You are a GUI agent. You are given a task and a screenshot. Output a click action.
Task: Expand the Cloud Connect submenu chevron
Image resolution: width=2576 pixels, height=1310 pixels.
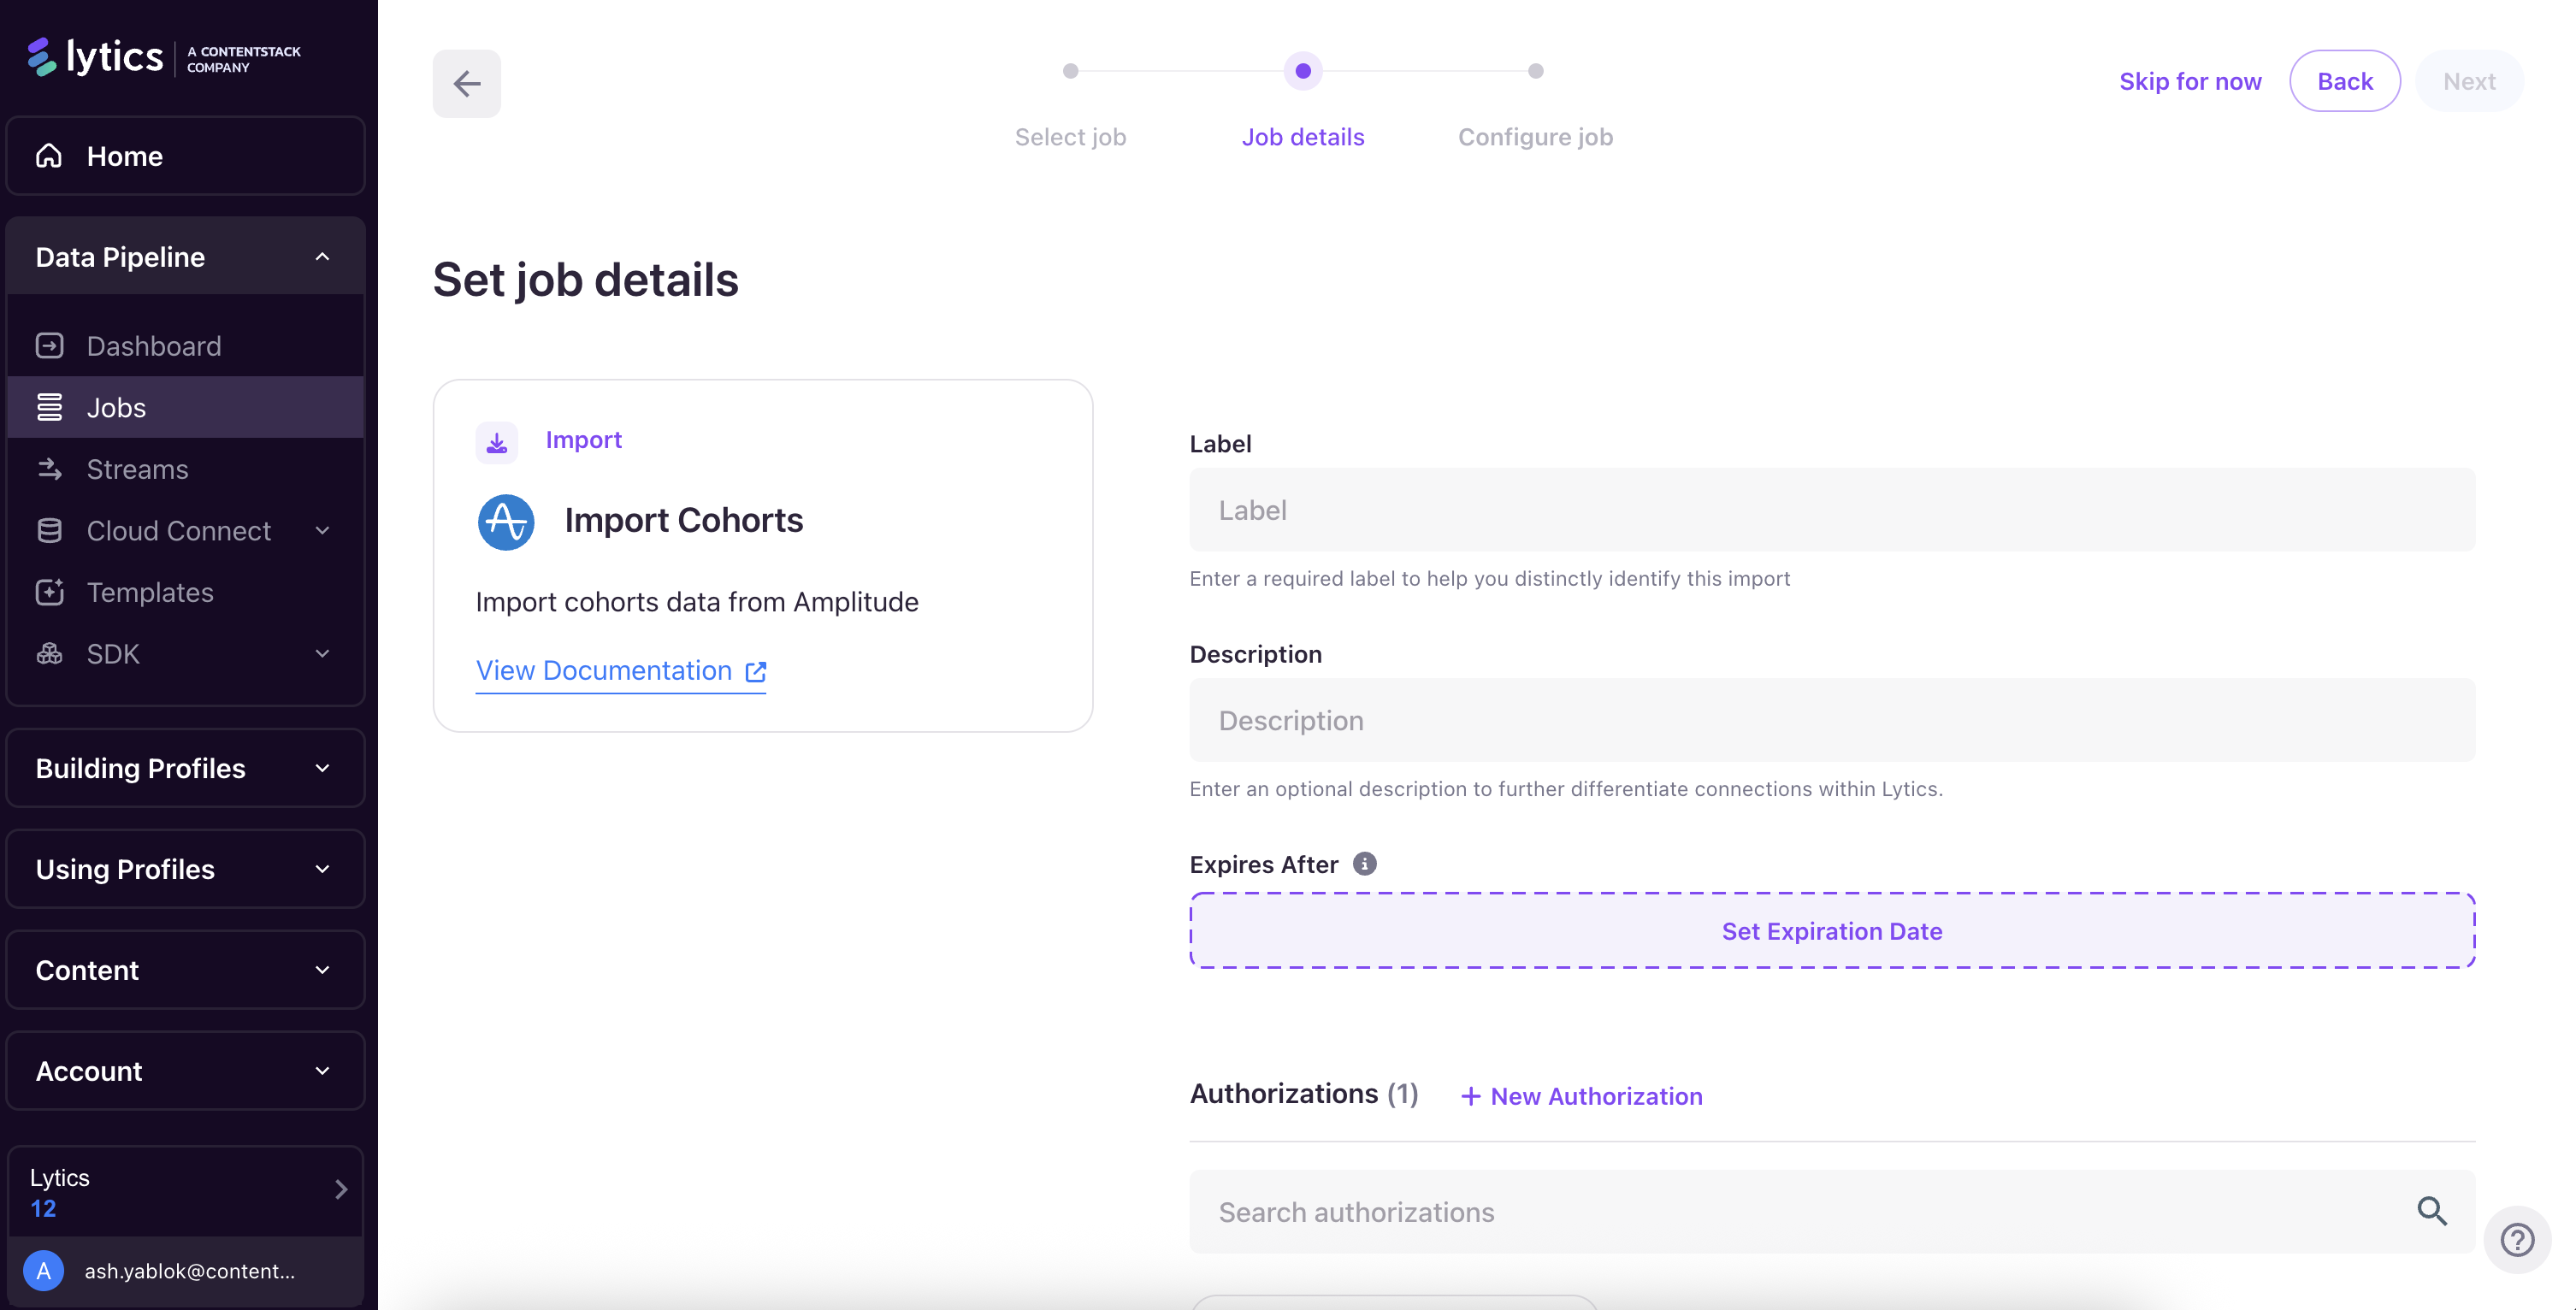coord(322,531)
